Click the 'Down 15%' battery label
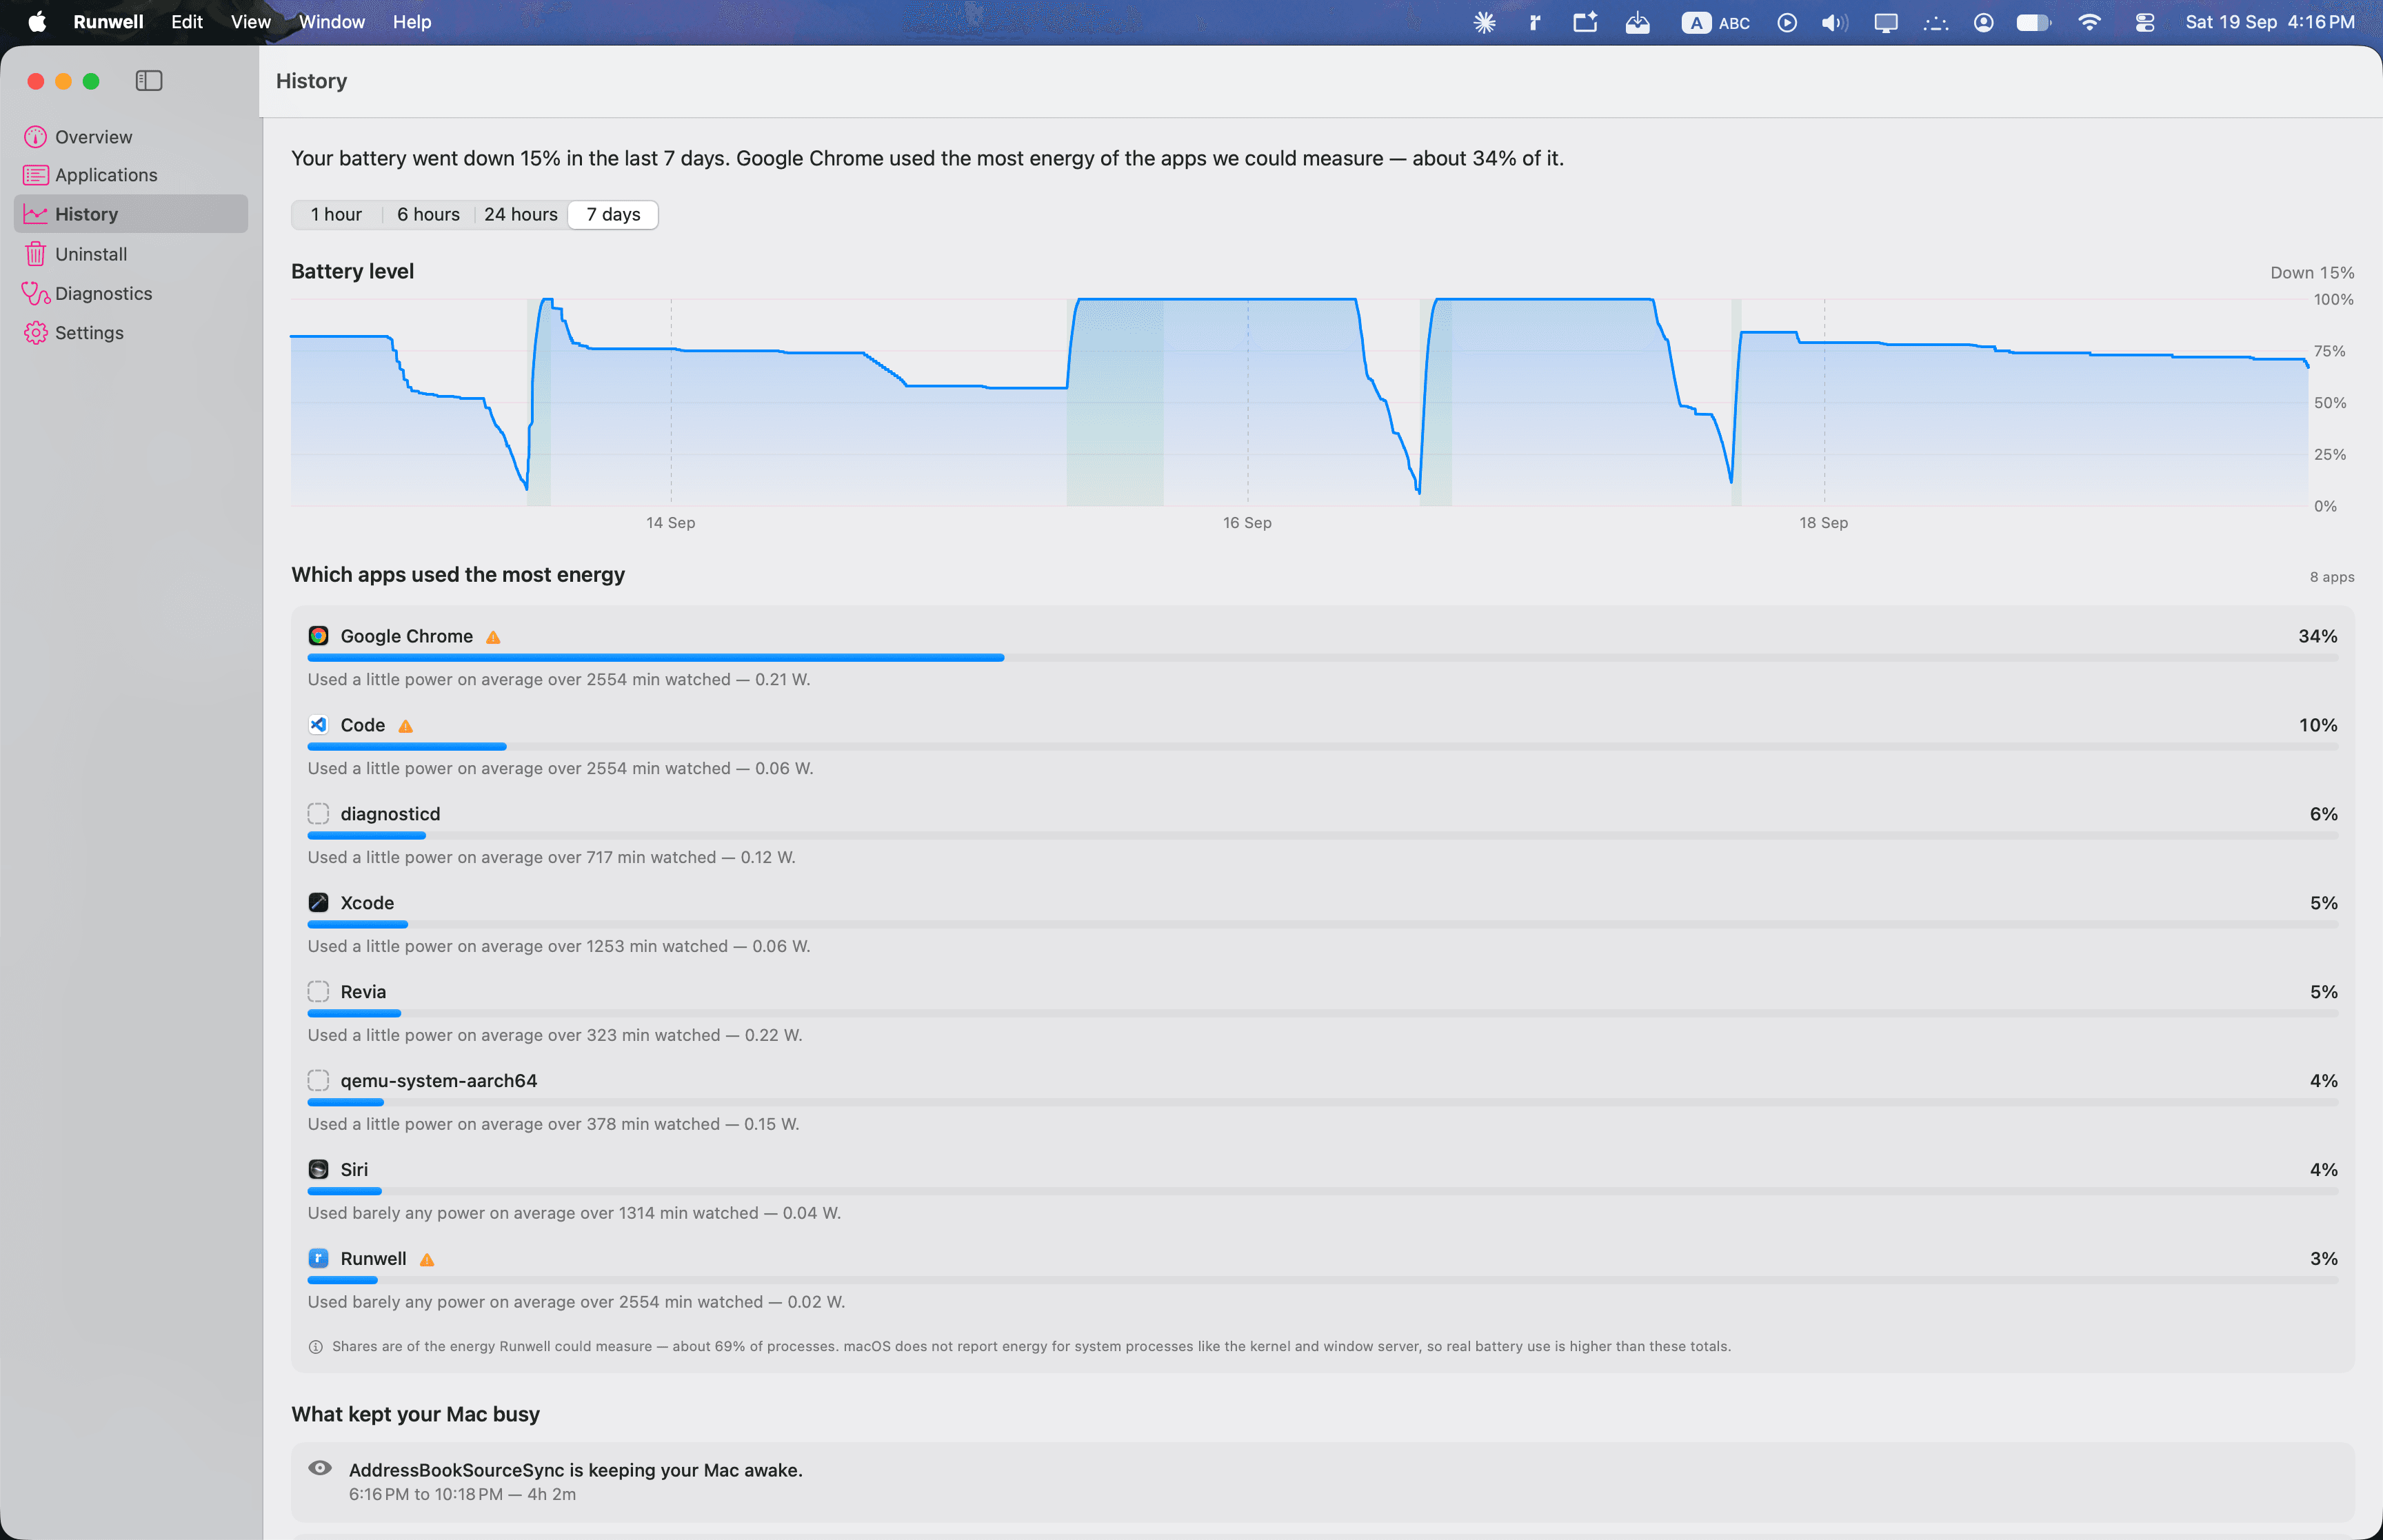This screenshot has width=2383, height=1540. pos(2312,273)
